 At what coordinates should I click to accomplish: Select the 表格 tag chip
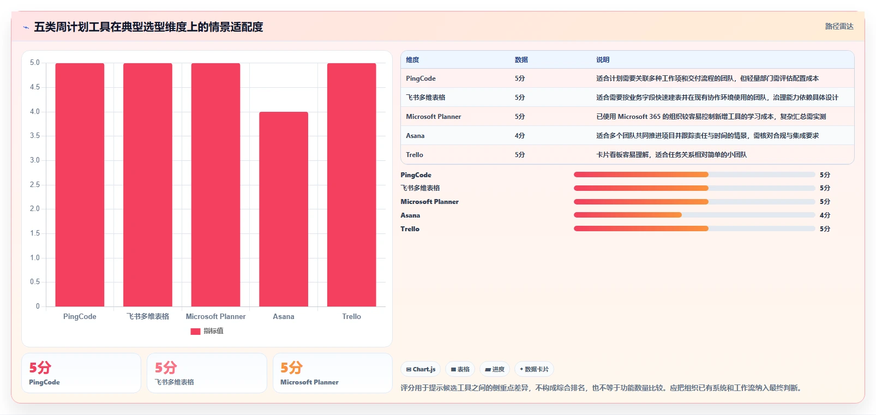point(460,369)
